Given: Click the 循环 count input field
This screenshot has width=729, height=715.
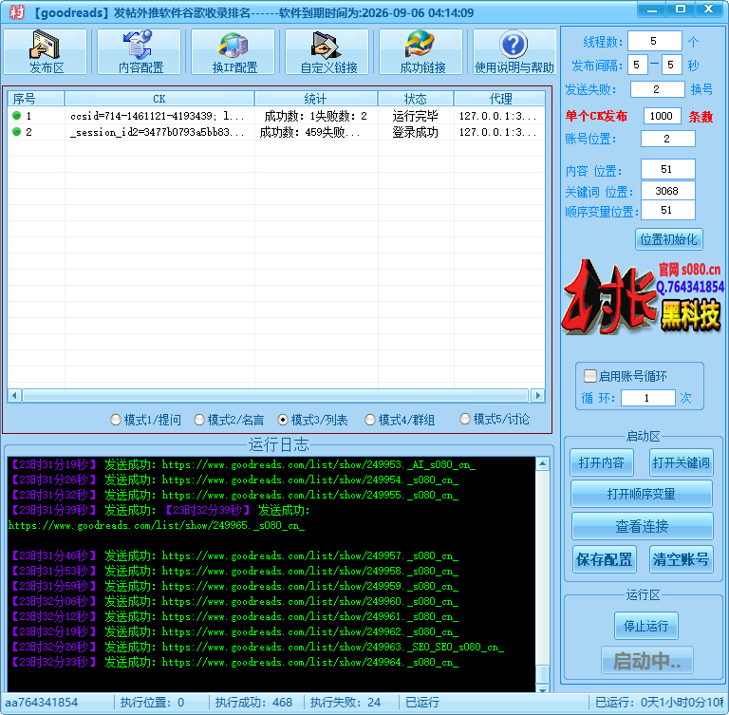Looking at the screenshot, I should 647,398.
